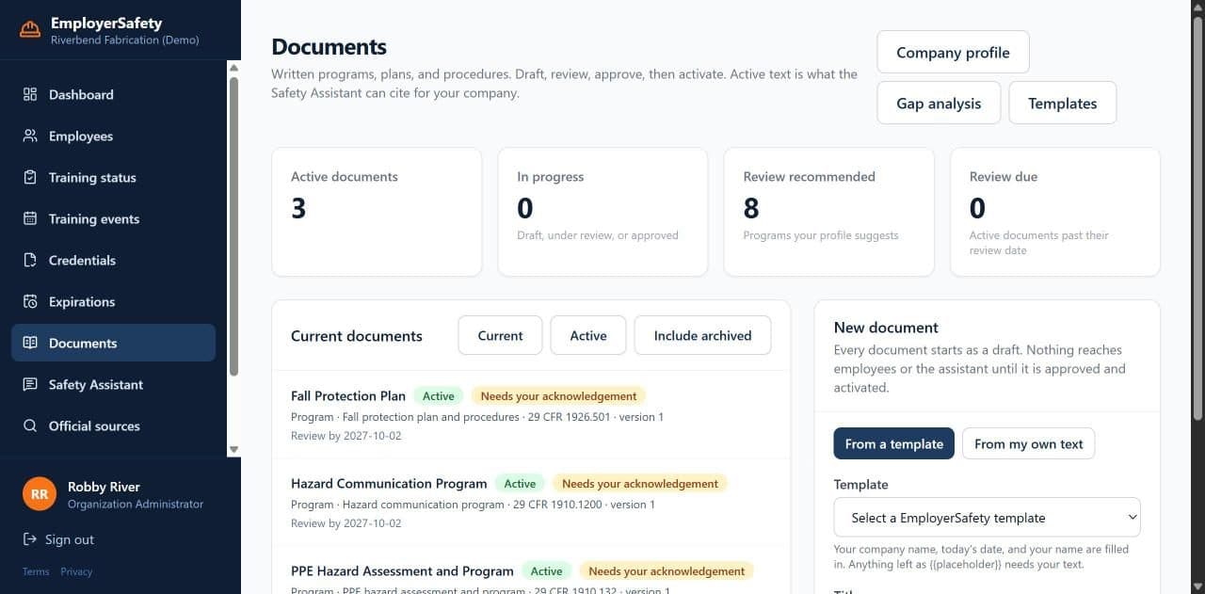
Task: Open the Fall Protection Plan document
Action: pyautogui.click(x=348, y=396)
